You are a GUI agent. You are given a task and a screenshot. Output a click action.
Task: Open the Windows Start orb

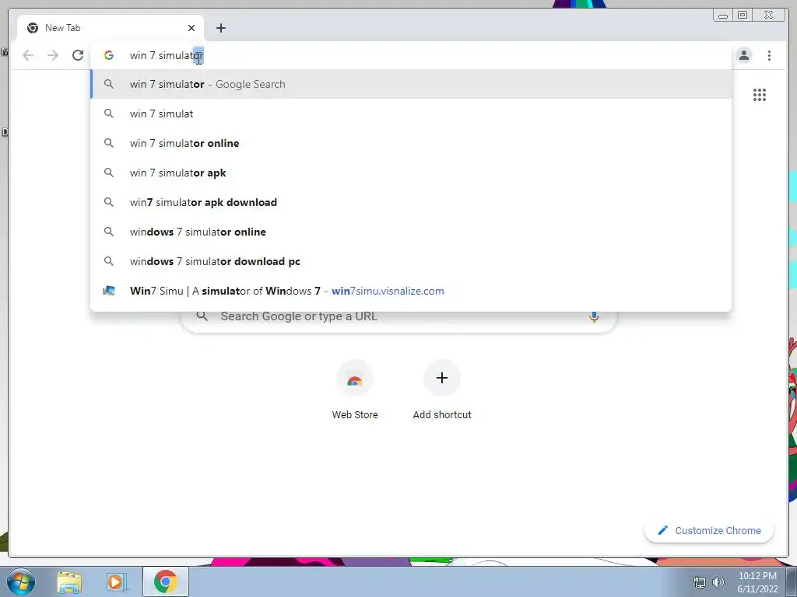pos(20,581)
